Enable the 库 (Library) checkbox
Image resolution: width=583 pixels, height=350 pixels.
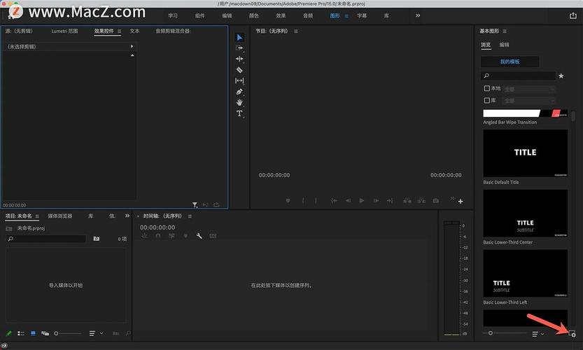[487, 101]
